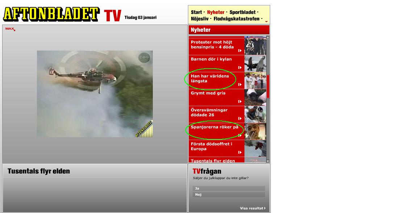The height and width of the screenshot is (213, 394).
Task: Vote Ja in TVfrågan poll
Action: pyautogui.click(x=229, y=188)
